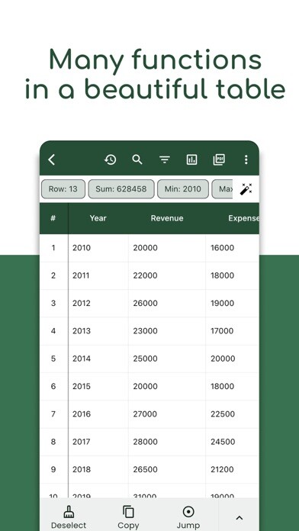This screenshot has height=531, width=299.
Task: Tap the Row: 13 chip
Action: coord(63,189)
